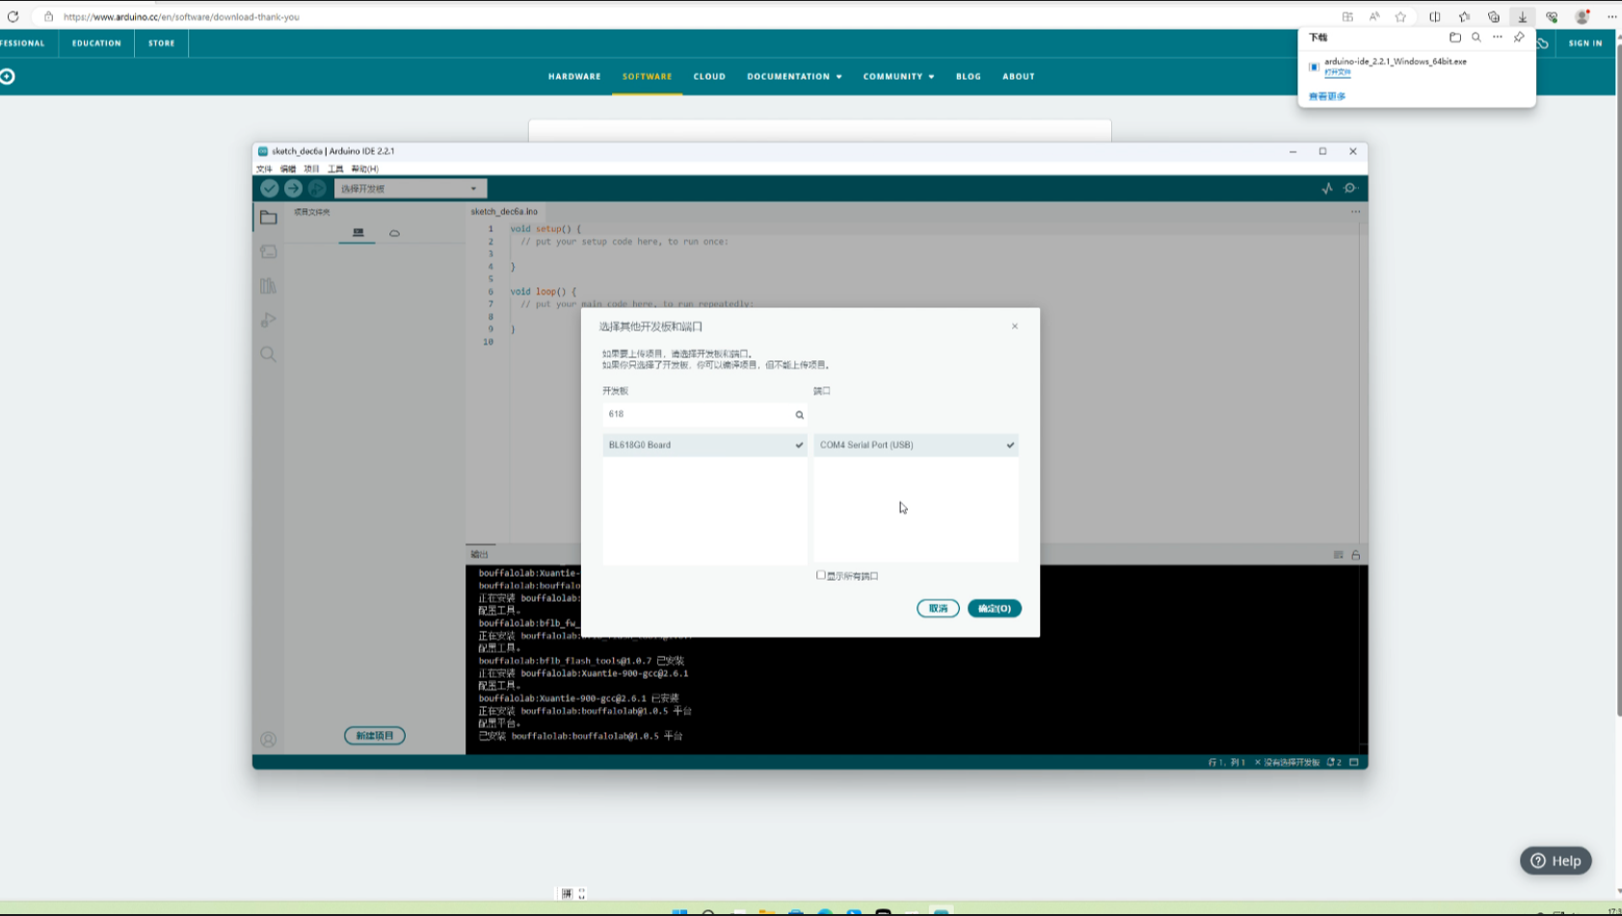Image resolution: width=1622 pixels, height=916 pixels.
Task: Select the cloud sketchbook tab
Action: [394, 233]
